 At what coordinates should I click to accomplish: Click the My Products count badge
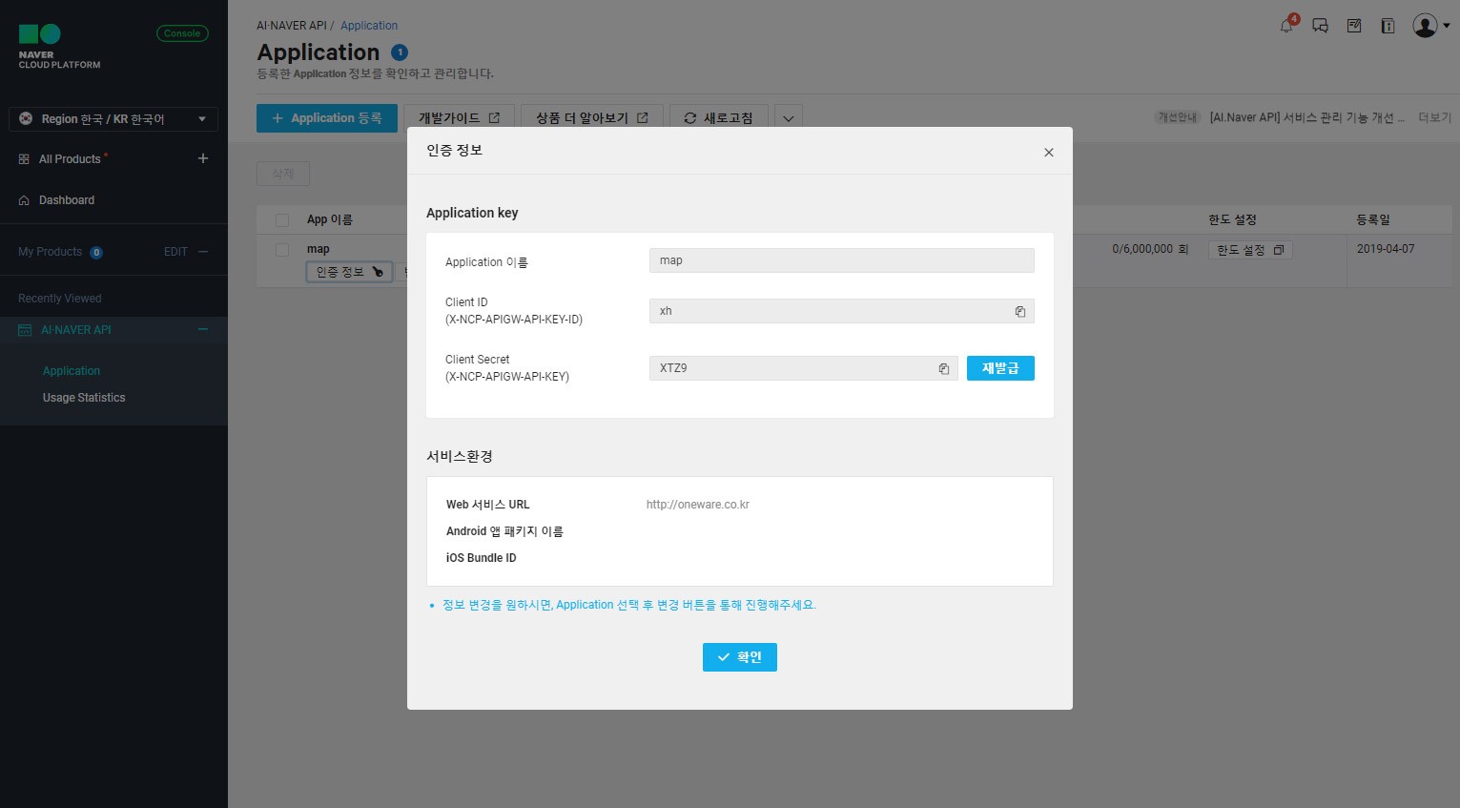(x=96, y=253)
